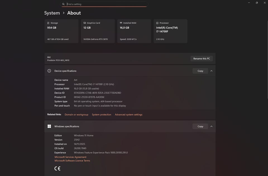The width and height of the screenshot is (268, 176).
Task: Copy the Windows specifications
Action: 200,126
